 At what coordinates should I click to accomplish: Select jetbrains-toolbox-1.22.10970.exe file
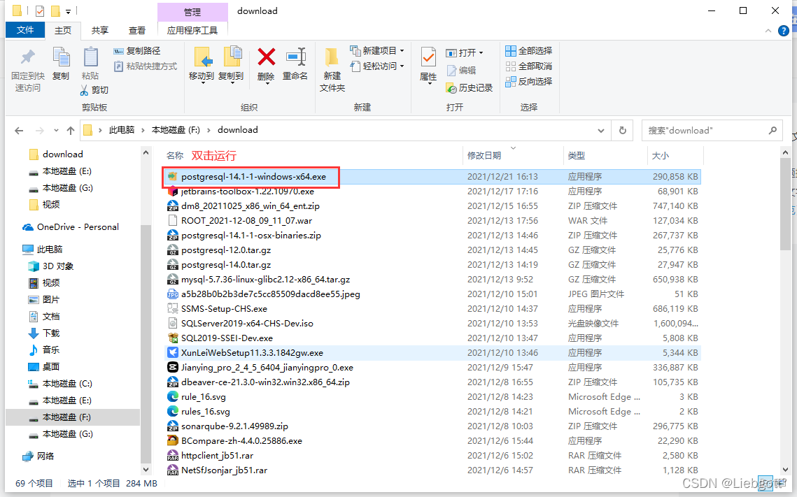433,192
